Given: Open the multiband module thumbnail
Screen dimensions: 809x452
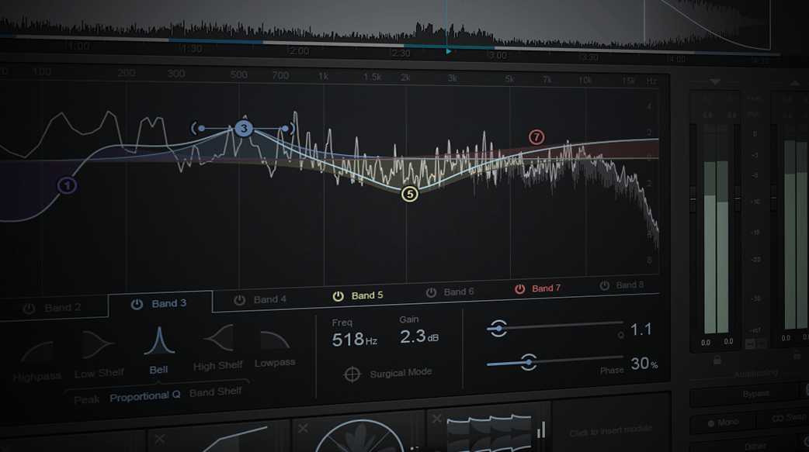Looking at the screenshot, I should tap(488, 433).
